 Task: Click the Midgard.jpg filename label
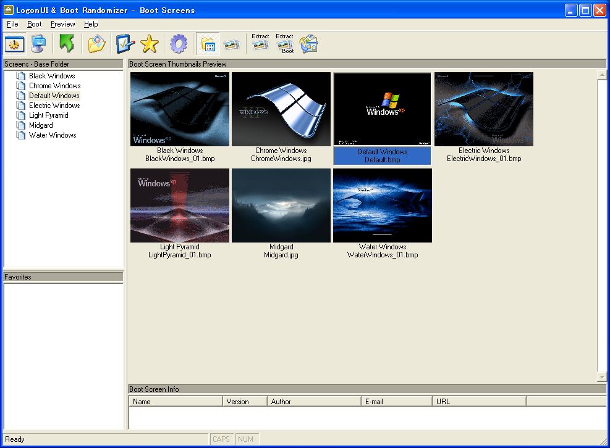281,255
